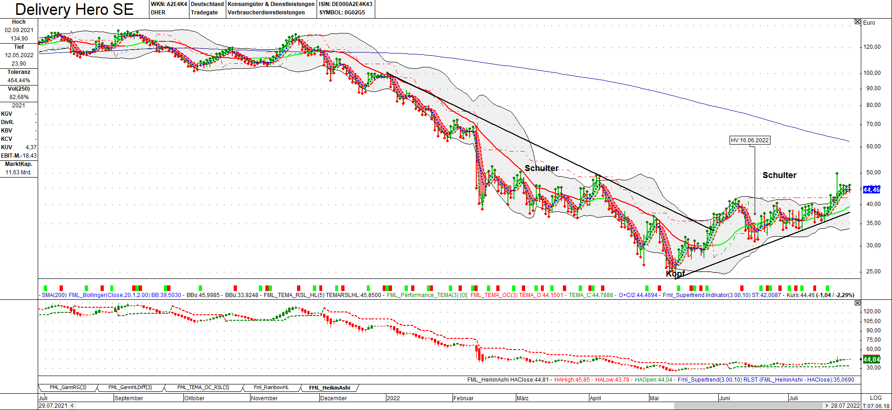Click the HV:16.06.2022 marker label
Viewport: 892px width, 410px height.
pyautogui.click(x=750, y=140)
